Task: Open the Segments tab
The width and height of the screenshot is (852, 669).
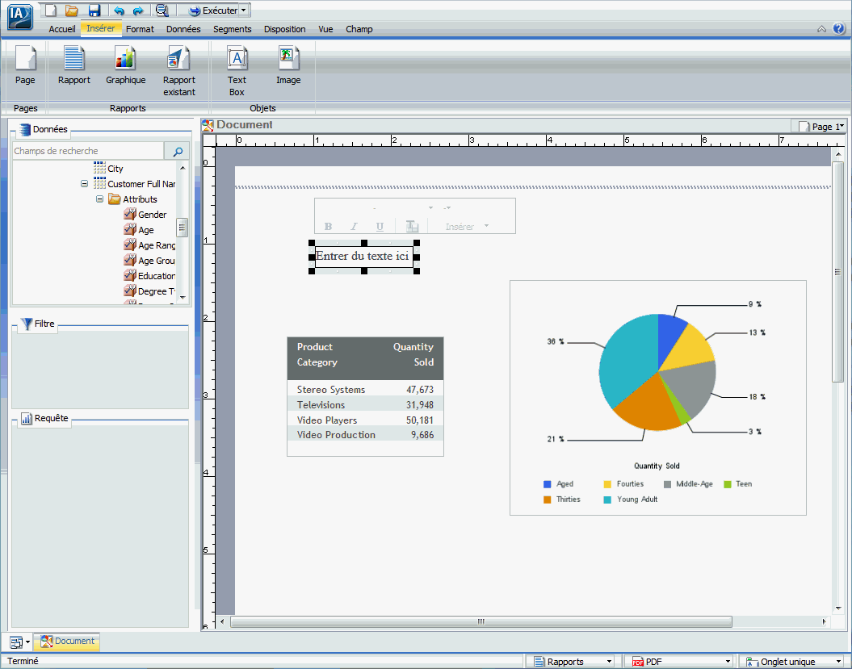Action: pyautogui.click(x=232, y=29)
